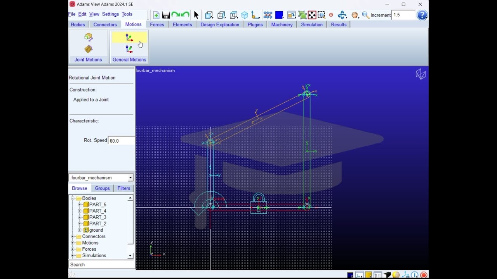Screen dimensions: 497x279
Task: Go to the Design Exploration tab
Action: pyautogui.click(x=220, y=24)
